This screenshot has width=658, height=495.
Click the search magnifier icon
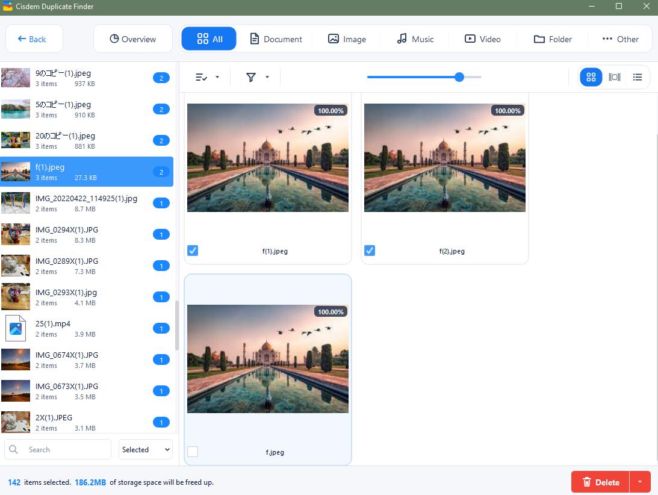coord(13,450)
